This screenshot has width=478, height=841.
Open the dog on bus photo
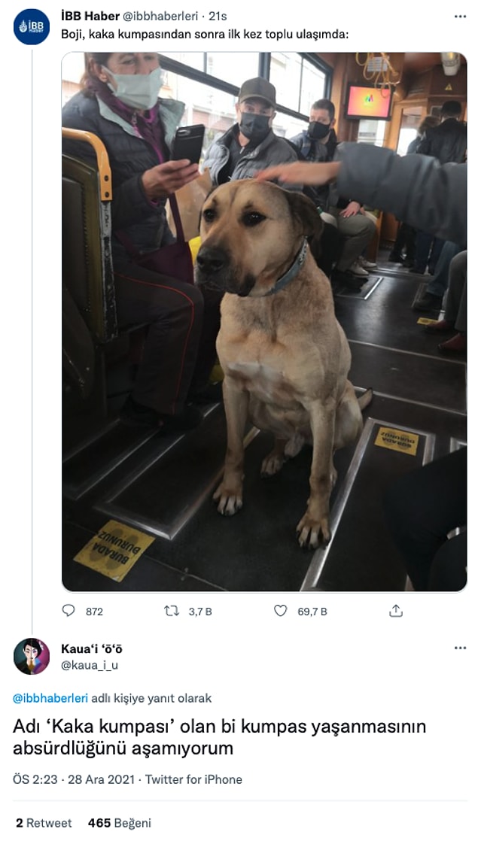[264, 322]
